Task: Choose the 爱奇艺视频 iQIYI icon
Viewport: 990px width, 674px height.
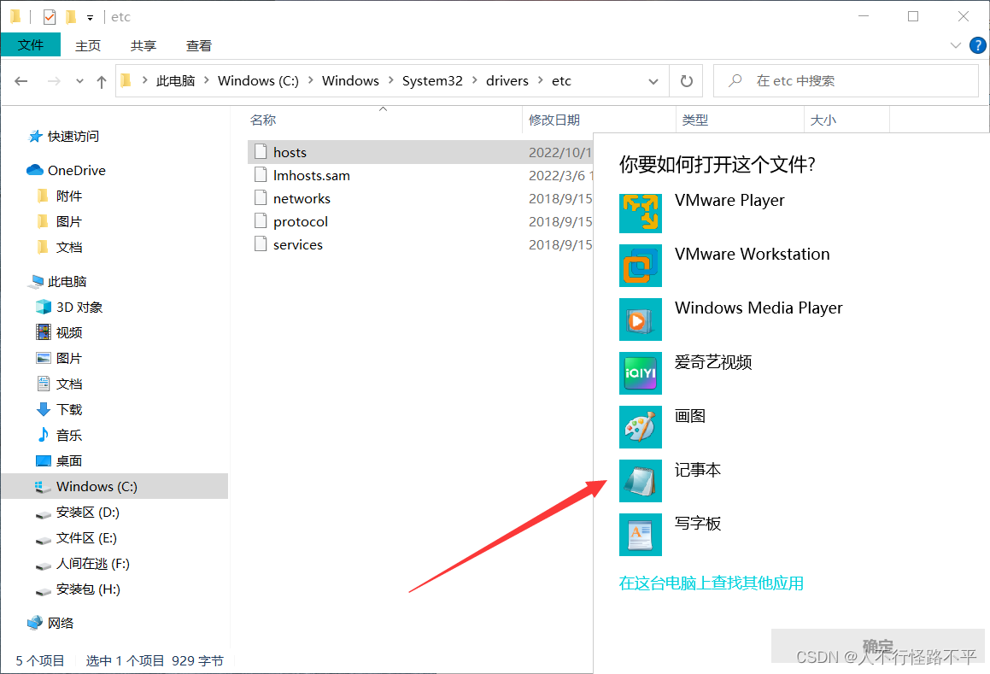Action: click(x=641, y=373)
